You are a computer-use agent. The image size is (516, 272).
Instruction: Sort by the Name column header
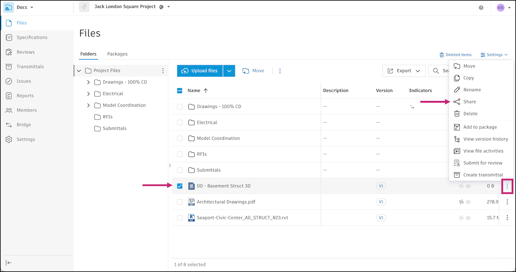click(194, 91)
